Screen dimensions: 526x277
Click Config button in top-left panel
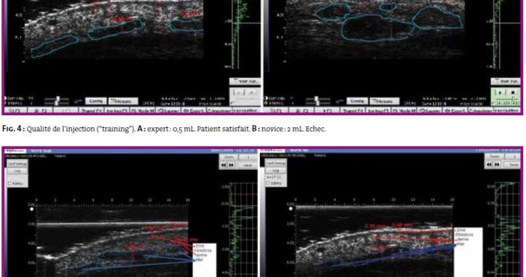pos(96,100)
